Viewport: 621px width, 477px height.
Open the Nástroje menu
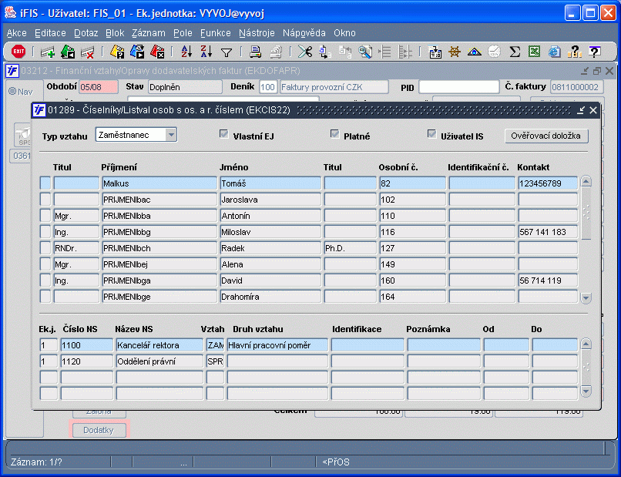pos(257,33)
